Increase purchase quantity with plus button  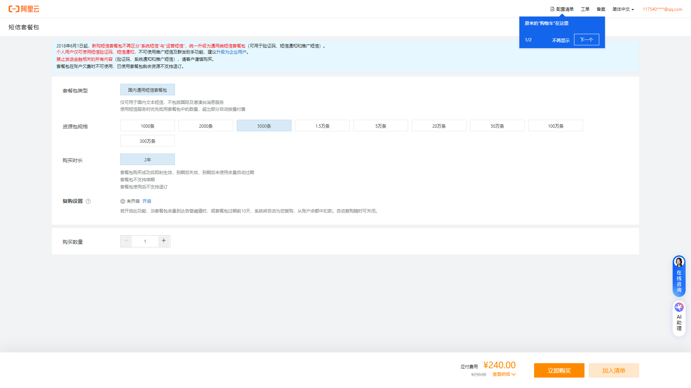(x=164, y=241)
